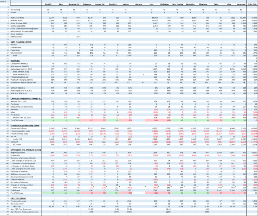Image resolution: width=258 pixels, height=216 pixels.
Task: Click the 'Talos' column header
Action: point(216,4)
